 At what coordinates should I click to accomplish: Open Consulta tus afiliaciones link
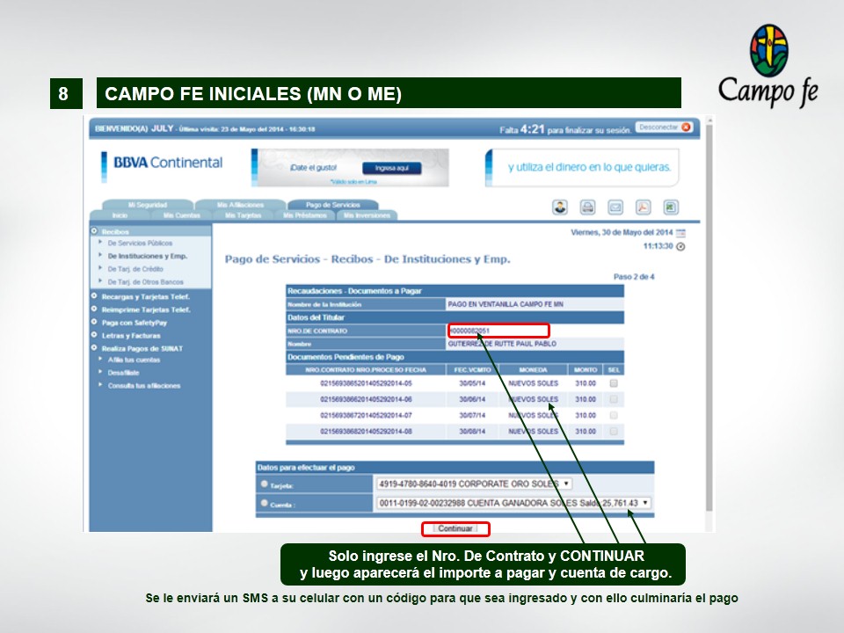point(144,385)
